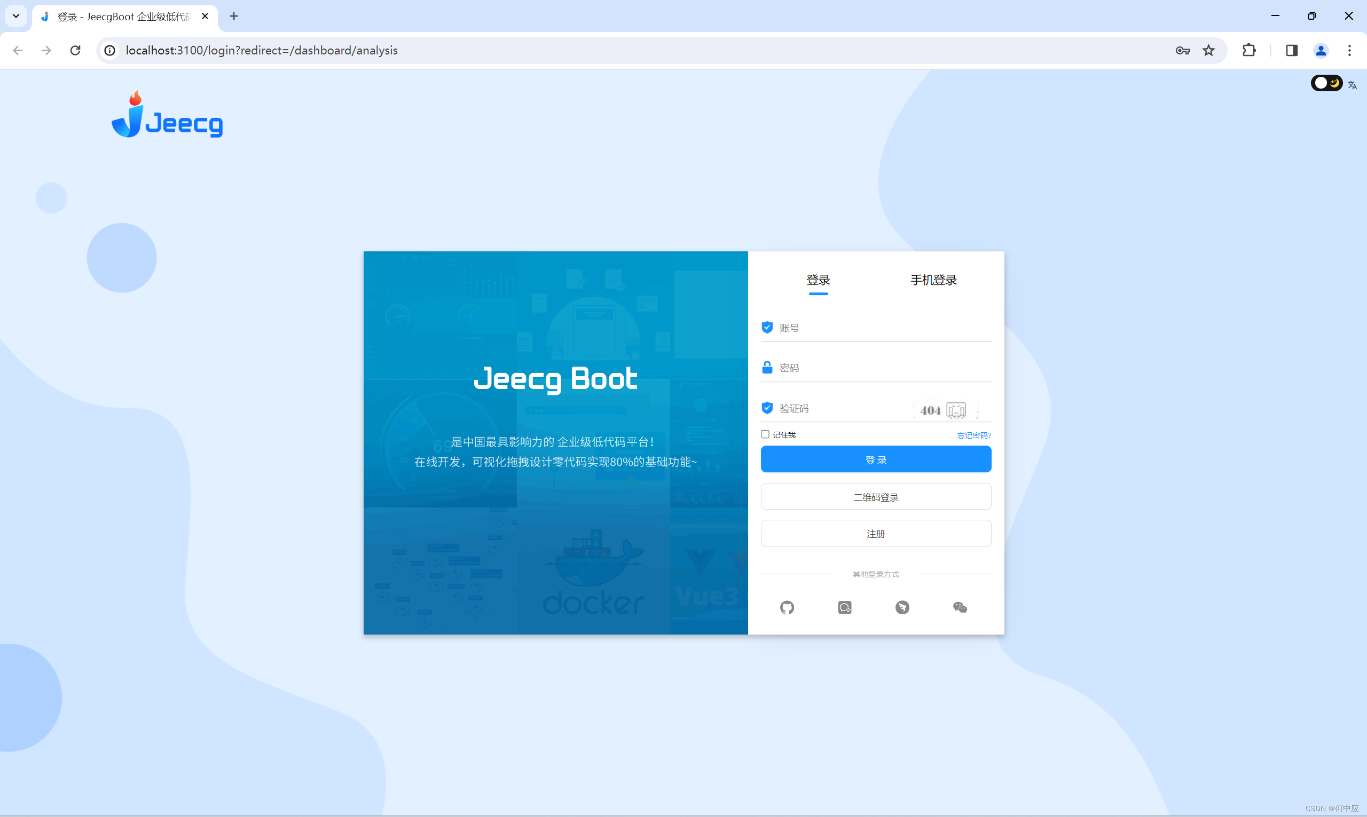Viewport: 1367px width, 817px height.
Task: Click the address bar URL
Action: pyautogui.click(x=262, y=50)
